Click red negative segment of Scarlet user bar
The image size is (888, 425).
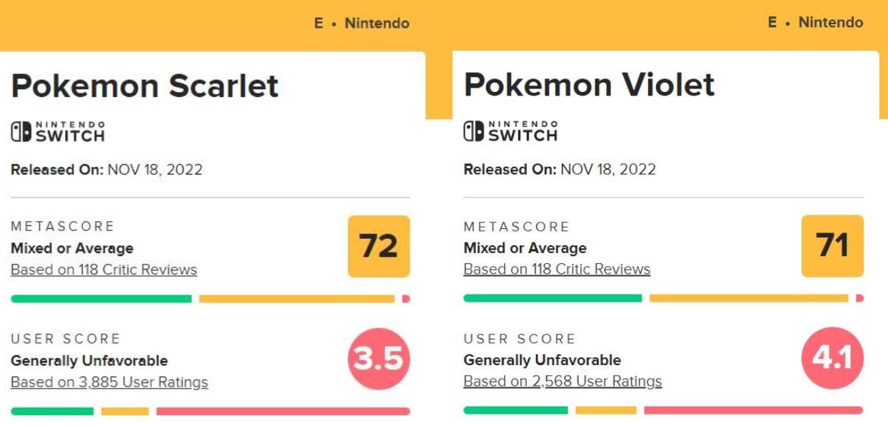(x=283, y=411)
